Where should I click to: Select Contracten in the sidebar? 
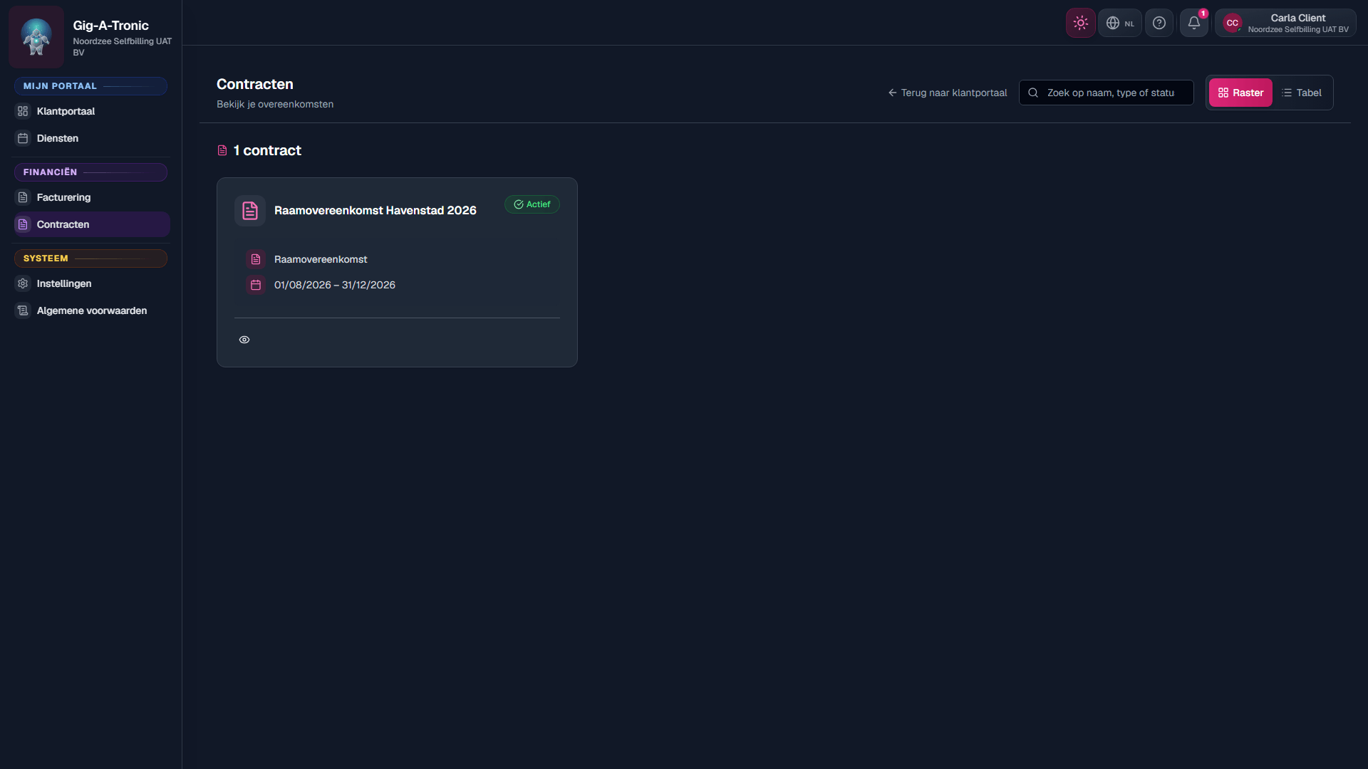(x=92, y=224)
